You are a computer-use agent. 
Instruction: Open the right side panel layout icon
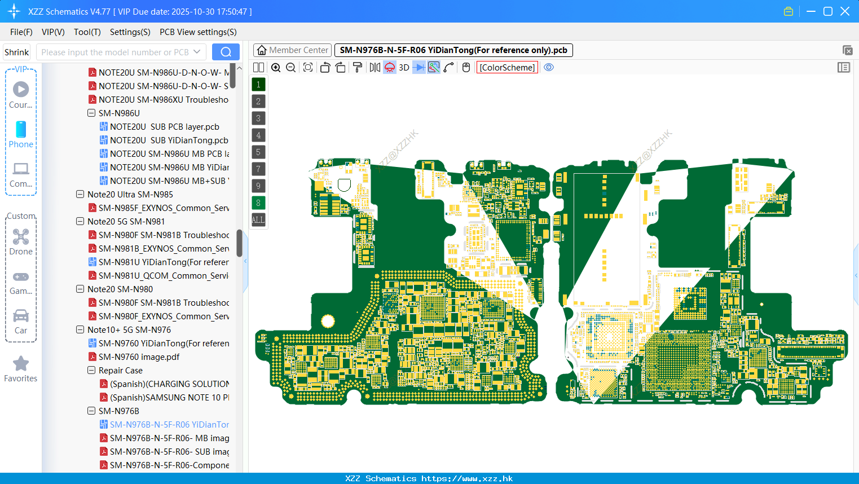point(844,68)
